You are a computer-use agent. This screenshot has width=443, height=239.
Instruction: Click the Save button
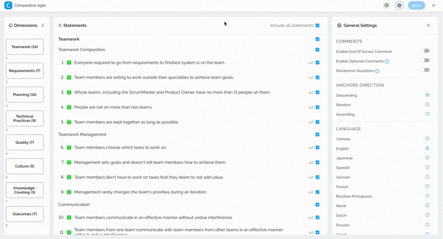[416, 6]
